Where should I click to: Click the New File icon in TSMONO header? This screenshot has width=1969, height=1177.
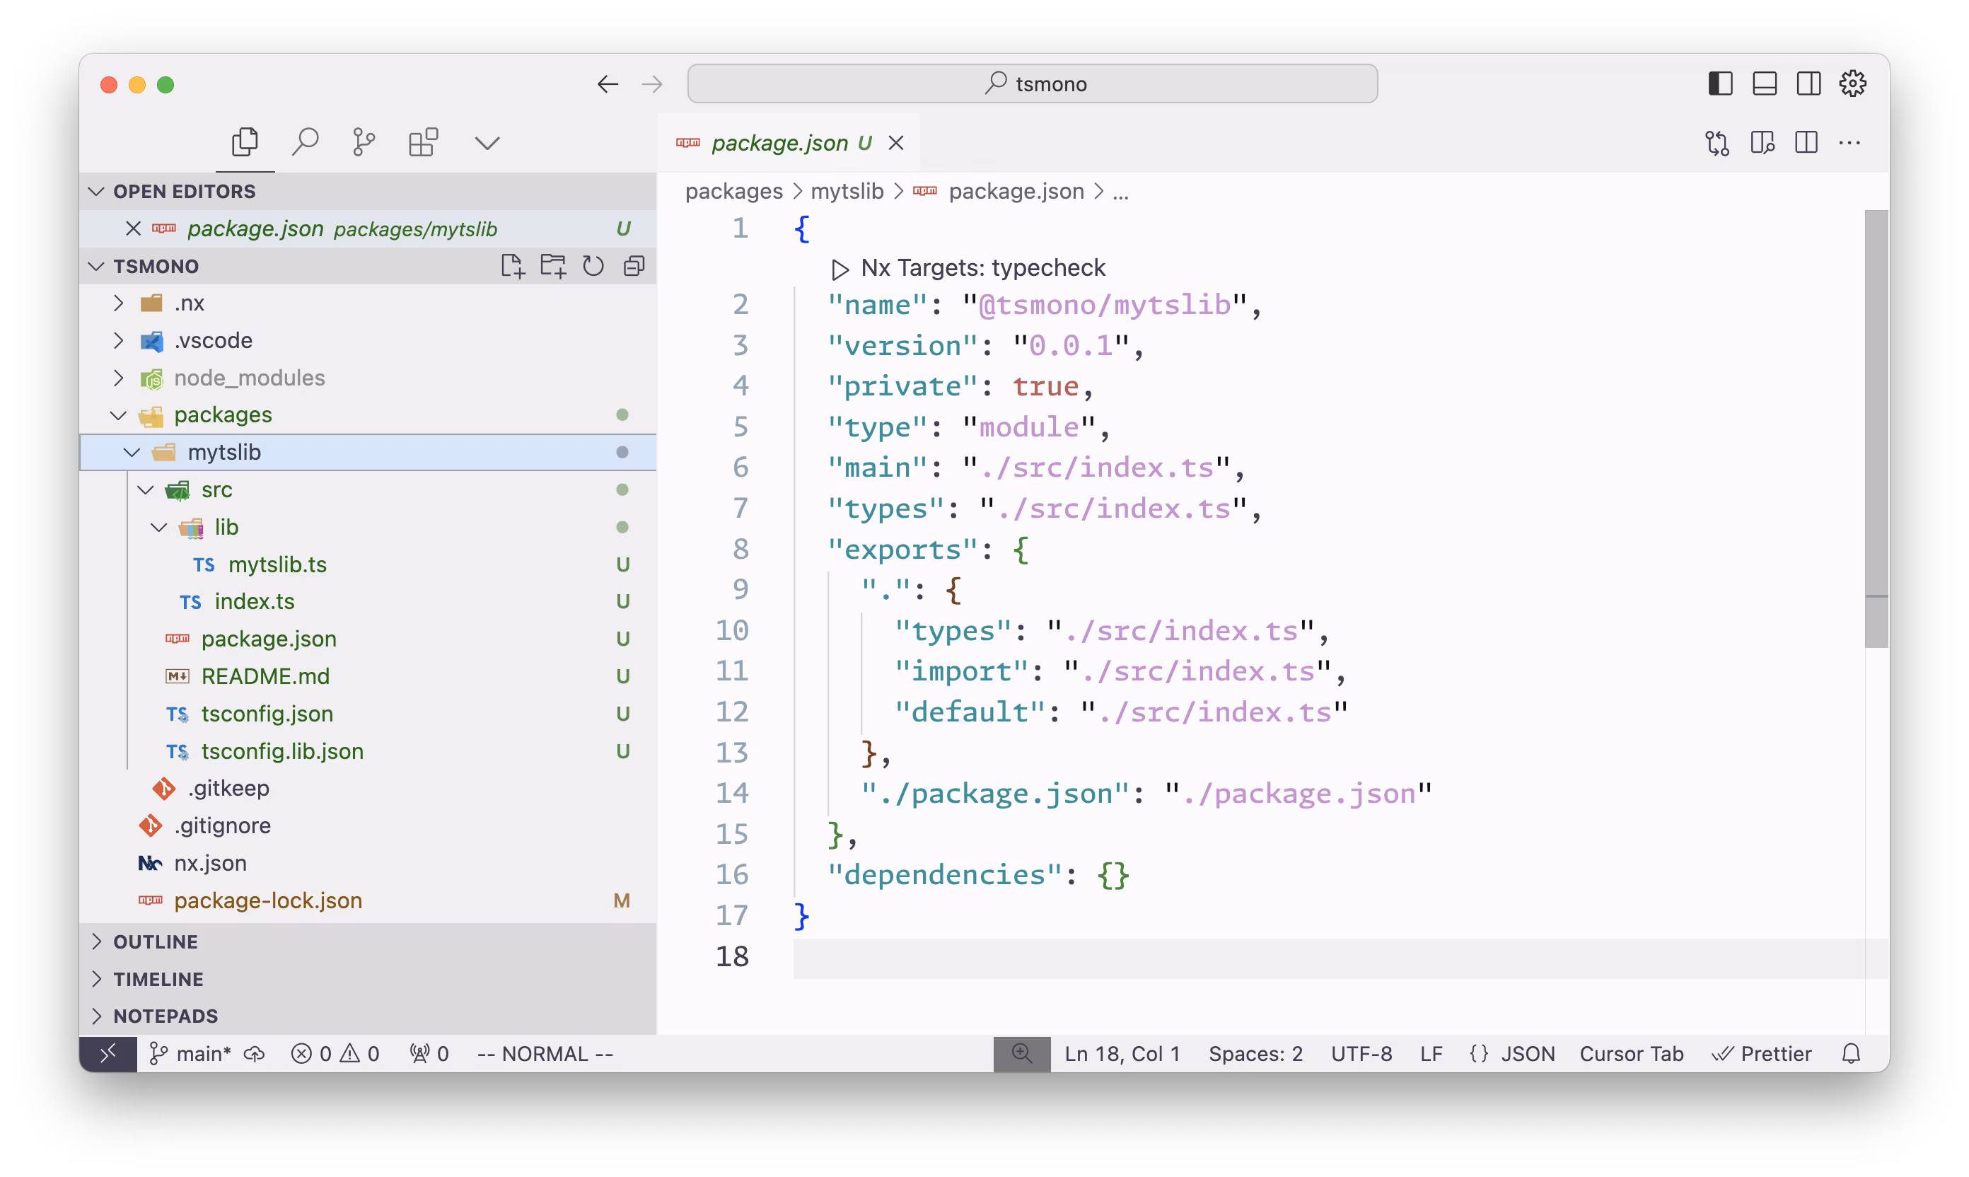512,266
